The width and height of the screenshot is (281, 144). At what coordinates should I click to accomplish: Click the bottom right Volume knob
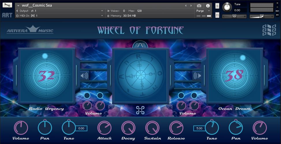(x=260, y=128)
